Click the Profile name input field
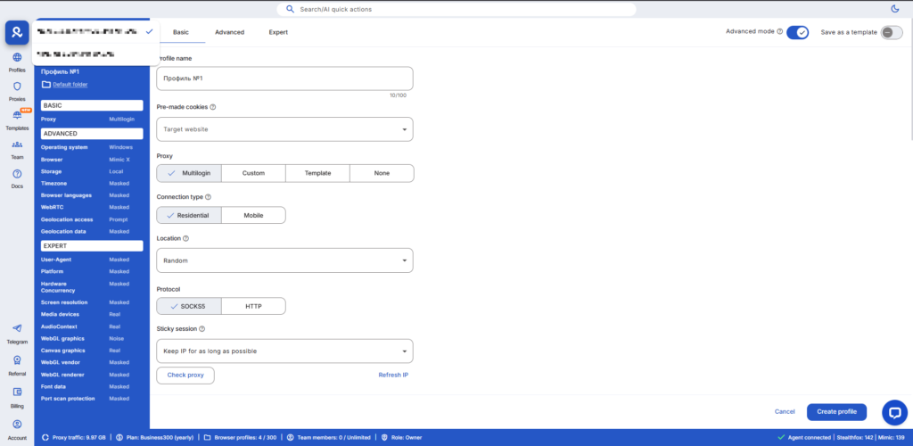The image size is (913, 446). 284,78
